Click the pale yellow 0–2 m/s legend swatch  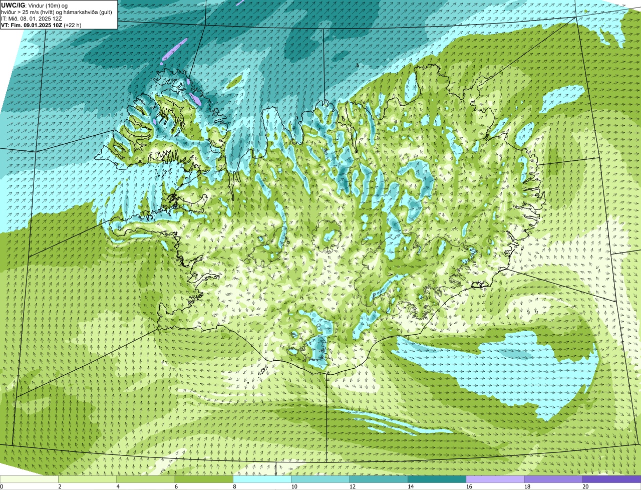[x=29, y=479]
